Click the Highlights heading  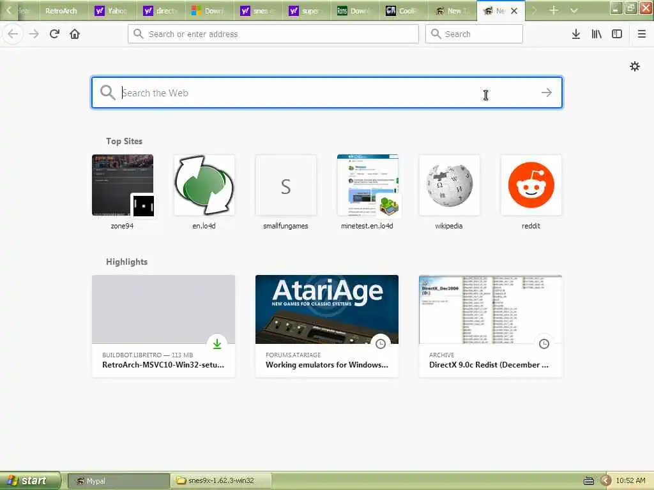coord(127,262)
